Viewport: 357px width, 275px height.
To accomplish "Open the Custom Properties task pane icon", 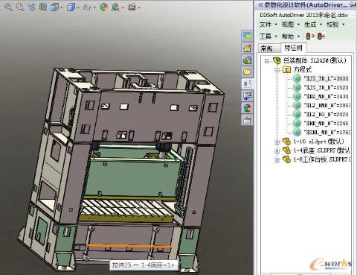I will point(247,120).
